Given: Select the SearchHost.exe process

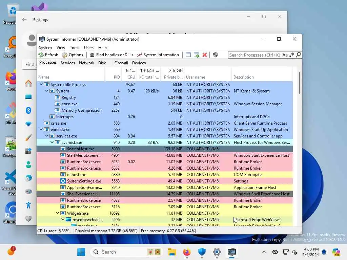Looking at the screenshot, I should pyautogui.click(x=165, y=149).
